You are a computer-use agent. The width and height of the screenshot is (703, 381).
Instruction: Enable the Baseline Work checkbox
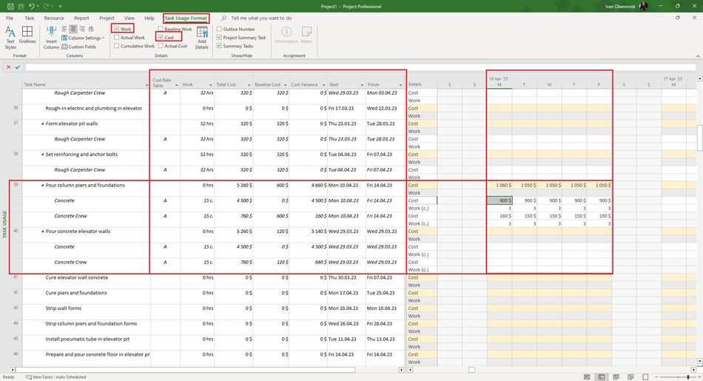point(161,29)
